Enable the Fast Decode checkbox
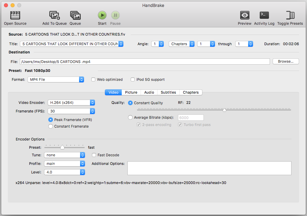The width and height of the screenshot is (307, 216). [94, 155]
